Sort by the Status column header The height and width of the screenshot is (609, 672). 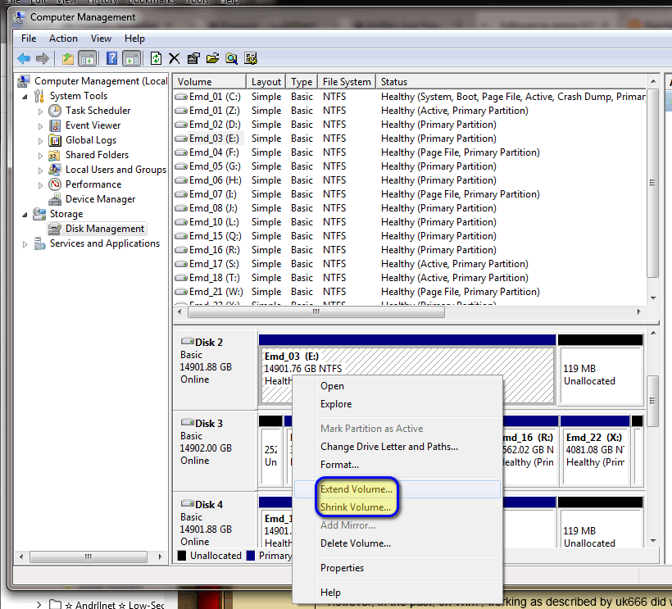[x=511, y=81]
